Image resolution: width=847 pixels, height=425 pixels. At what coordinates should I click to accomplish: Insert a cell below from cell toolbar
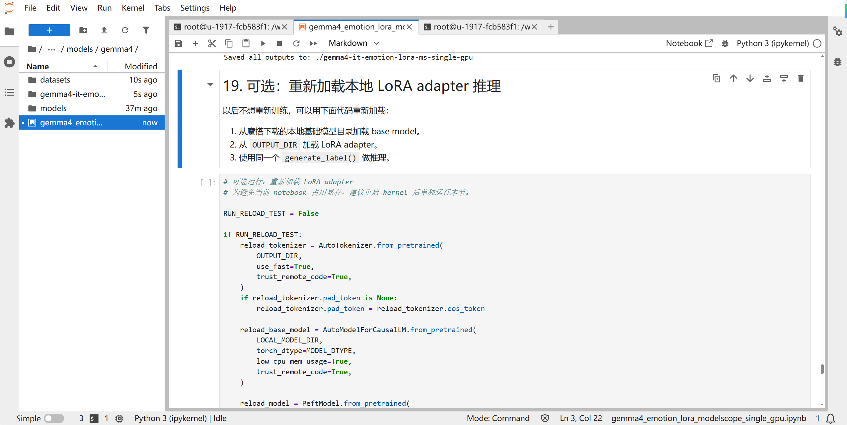click(x=784, y=79)
